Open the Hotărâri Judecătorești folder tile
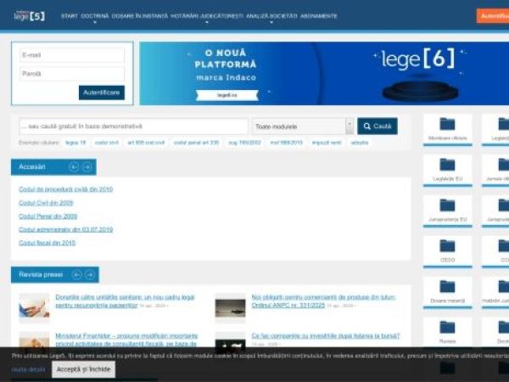This screenshot has width=509, height=382. point(495,292)
